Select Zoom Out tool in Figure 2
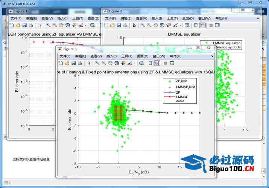This screenshot has width=269, height=188. pos(149,25)
